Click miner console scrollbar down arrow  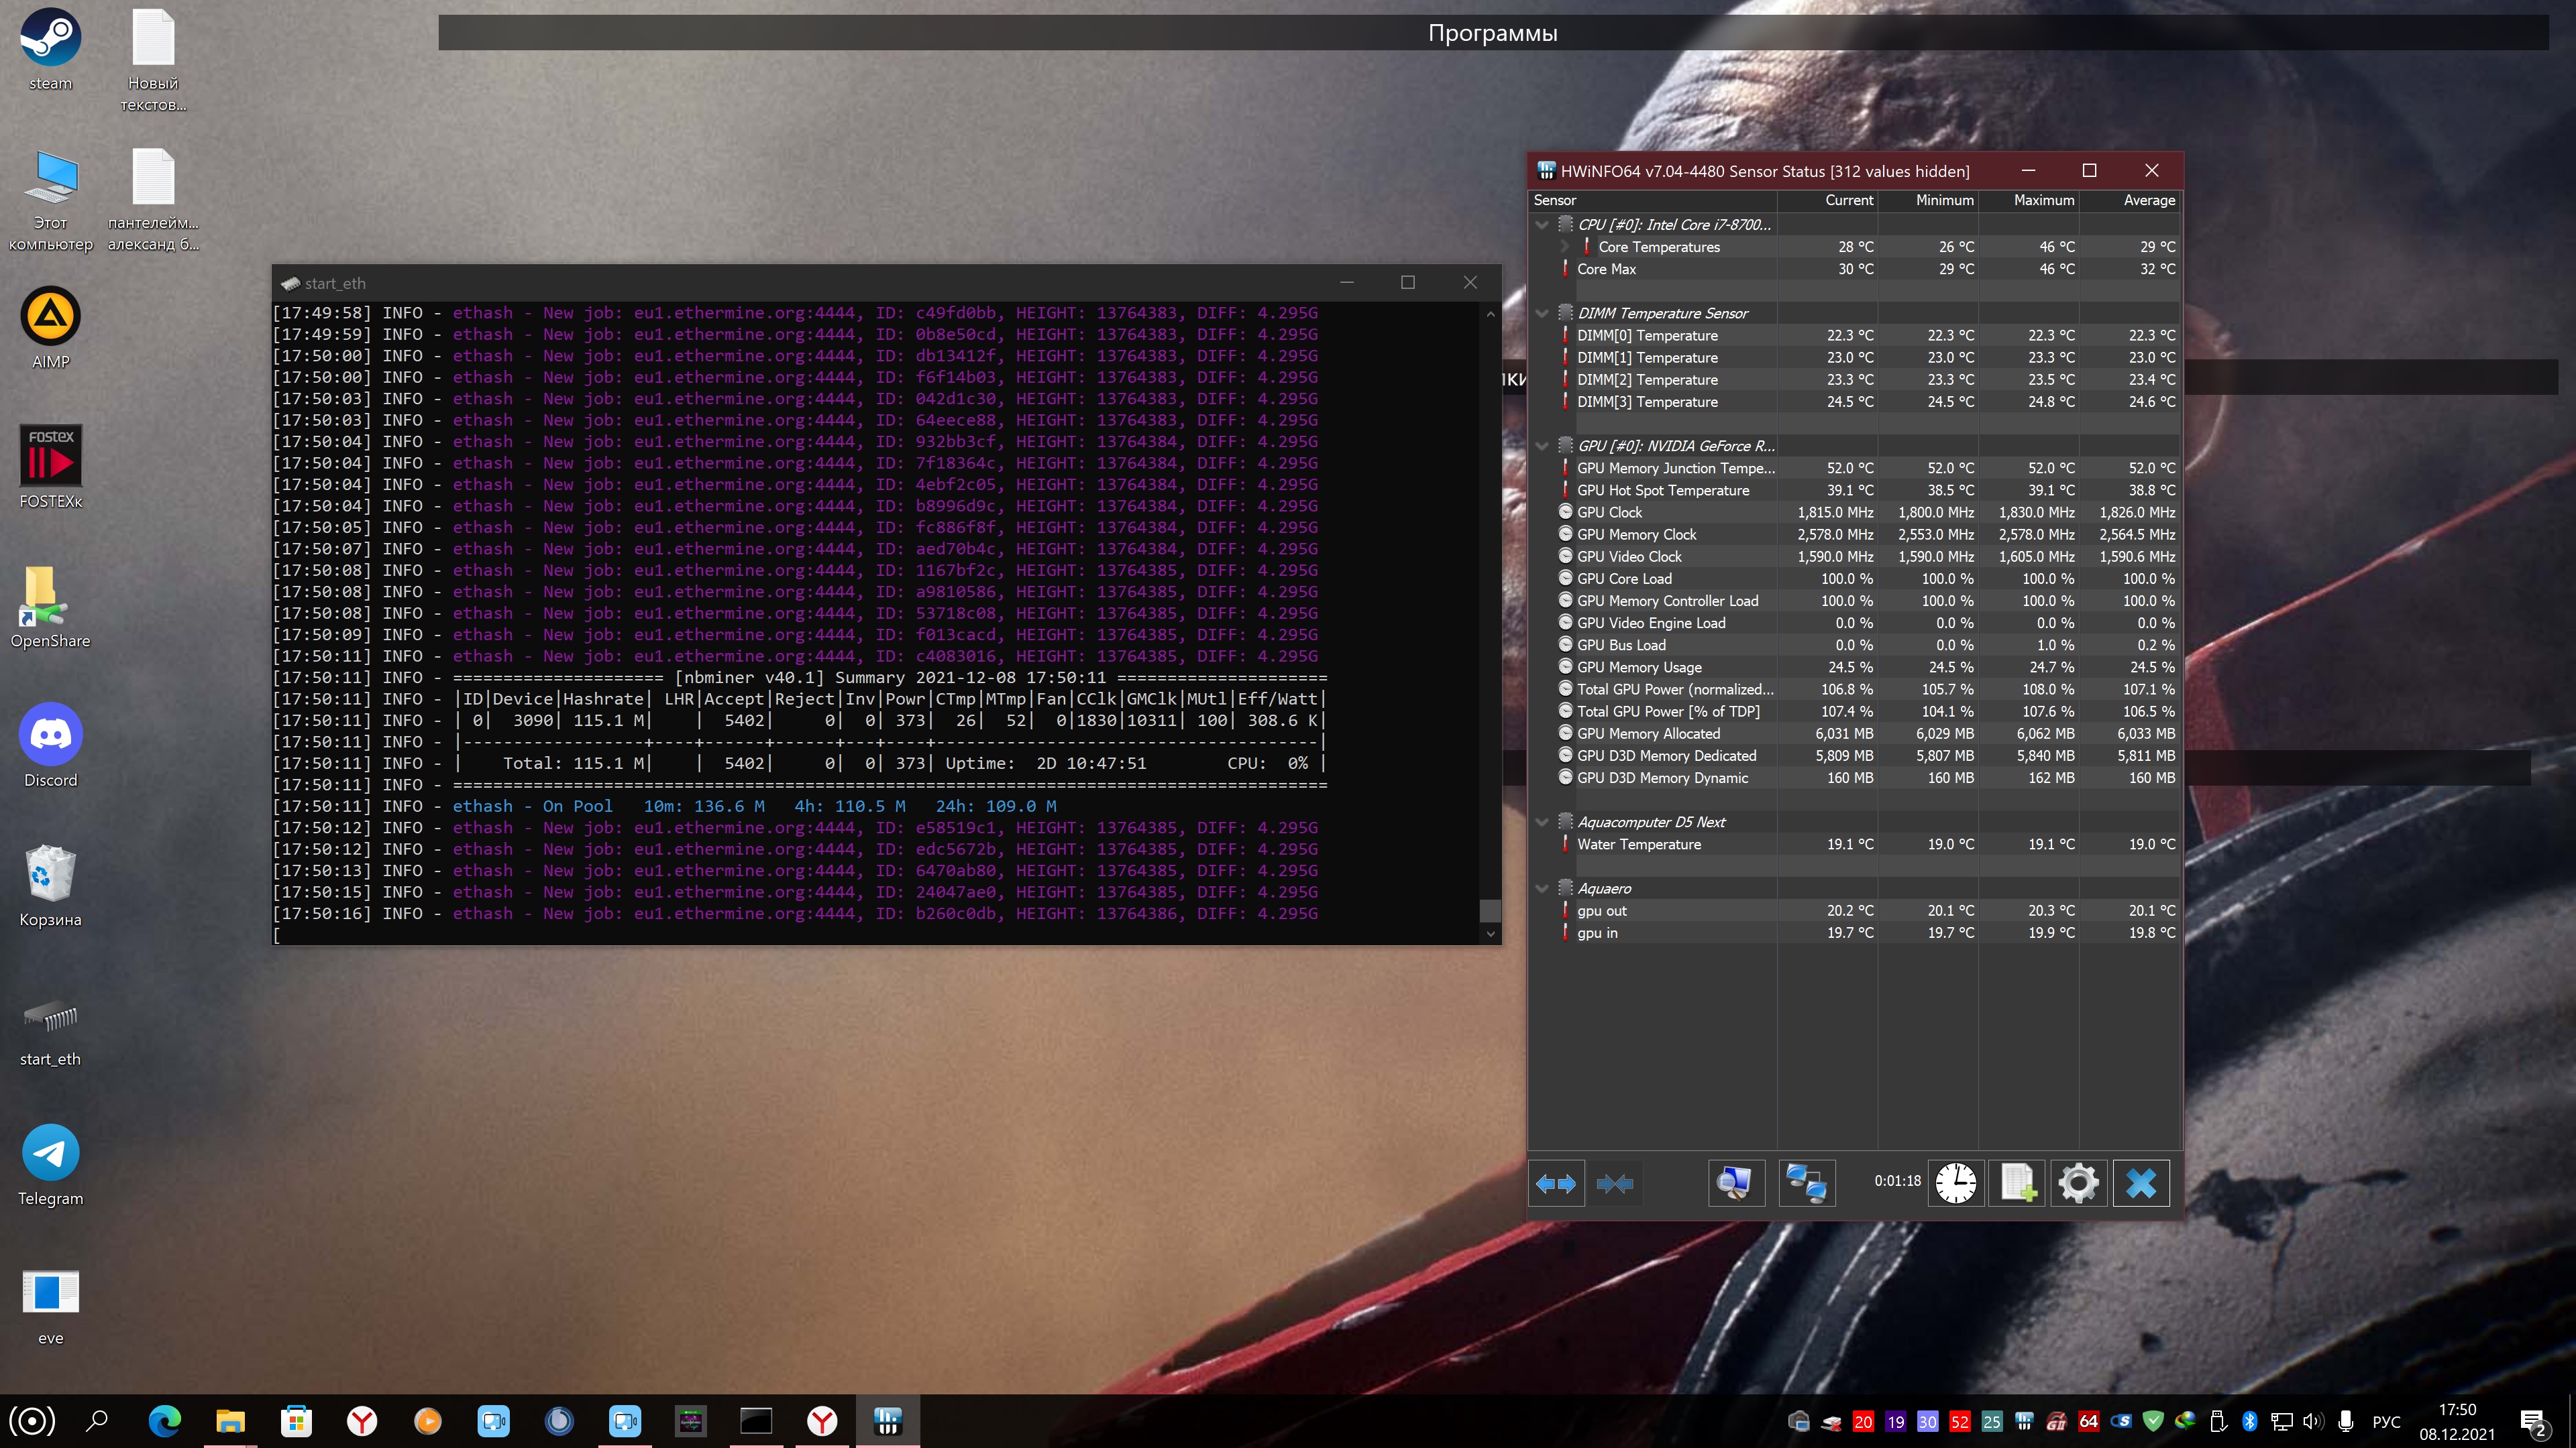point(1490,934)
